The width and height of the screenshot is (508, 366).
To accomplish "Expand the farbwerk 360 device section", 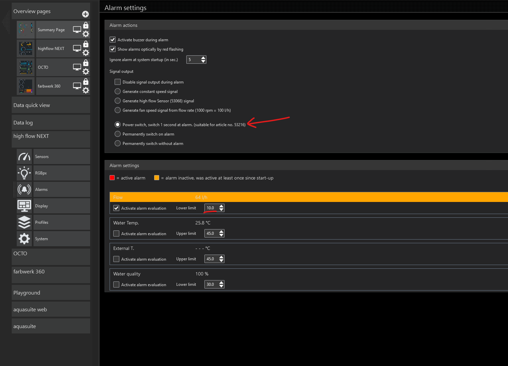I will (x=51, y=272).
